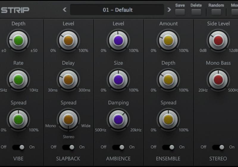Click the orange Slapback Delay knob
238x167 pixels.
click(x=68, y=80)
